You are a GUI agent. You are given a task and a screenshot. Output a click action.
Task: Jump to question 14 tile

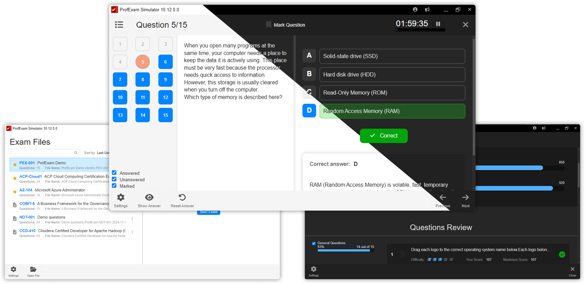[143, 115]
